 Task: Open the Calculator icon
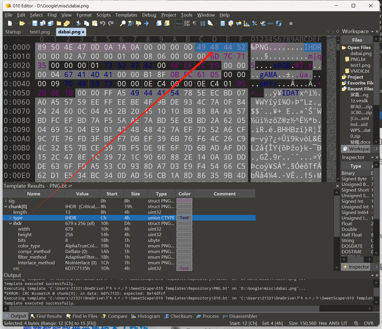[223, 23]
